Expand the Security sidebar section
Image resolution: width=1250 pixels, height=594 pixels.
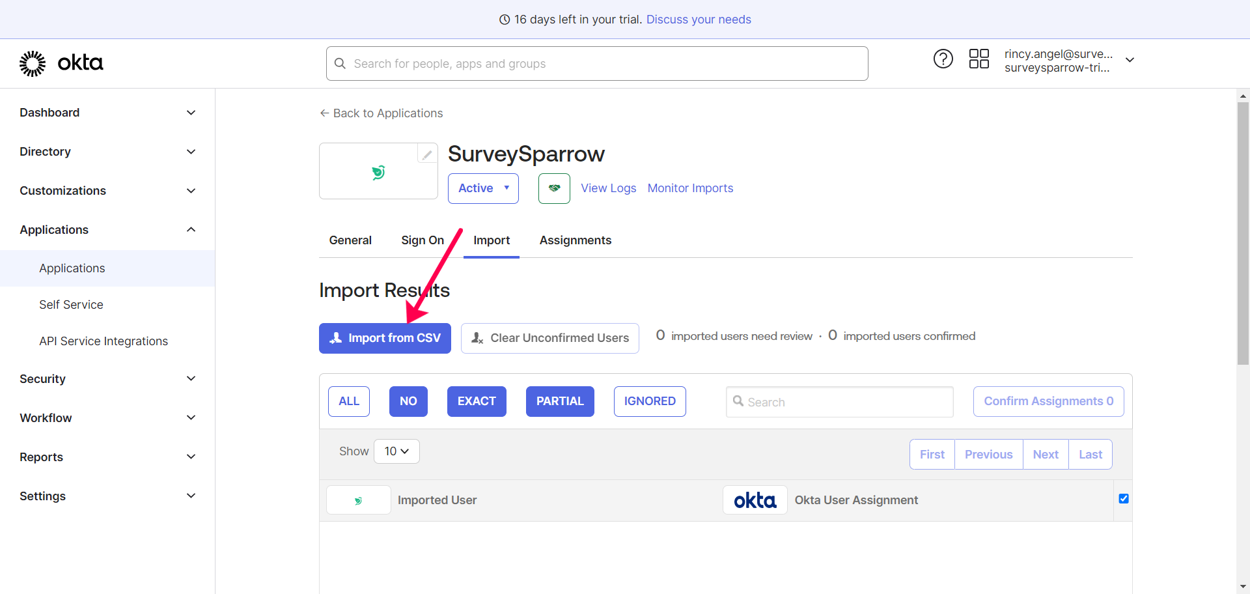click(107, 379)
